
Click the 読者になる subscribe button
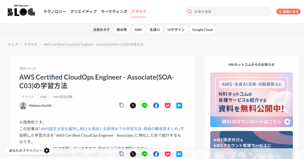pos(289,12)
